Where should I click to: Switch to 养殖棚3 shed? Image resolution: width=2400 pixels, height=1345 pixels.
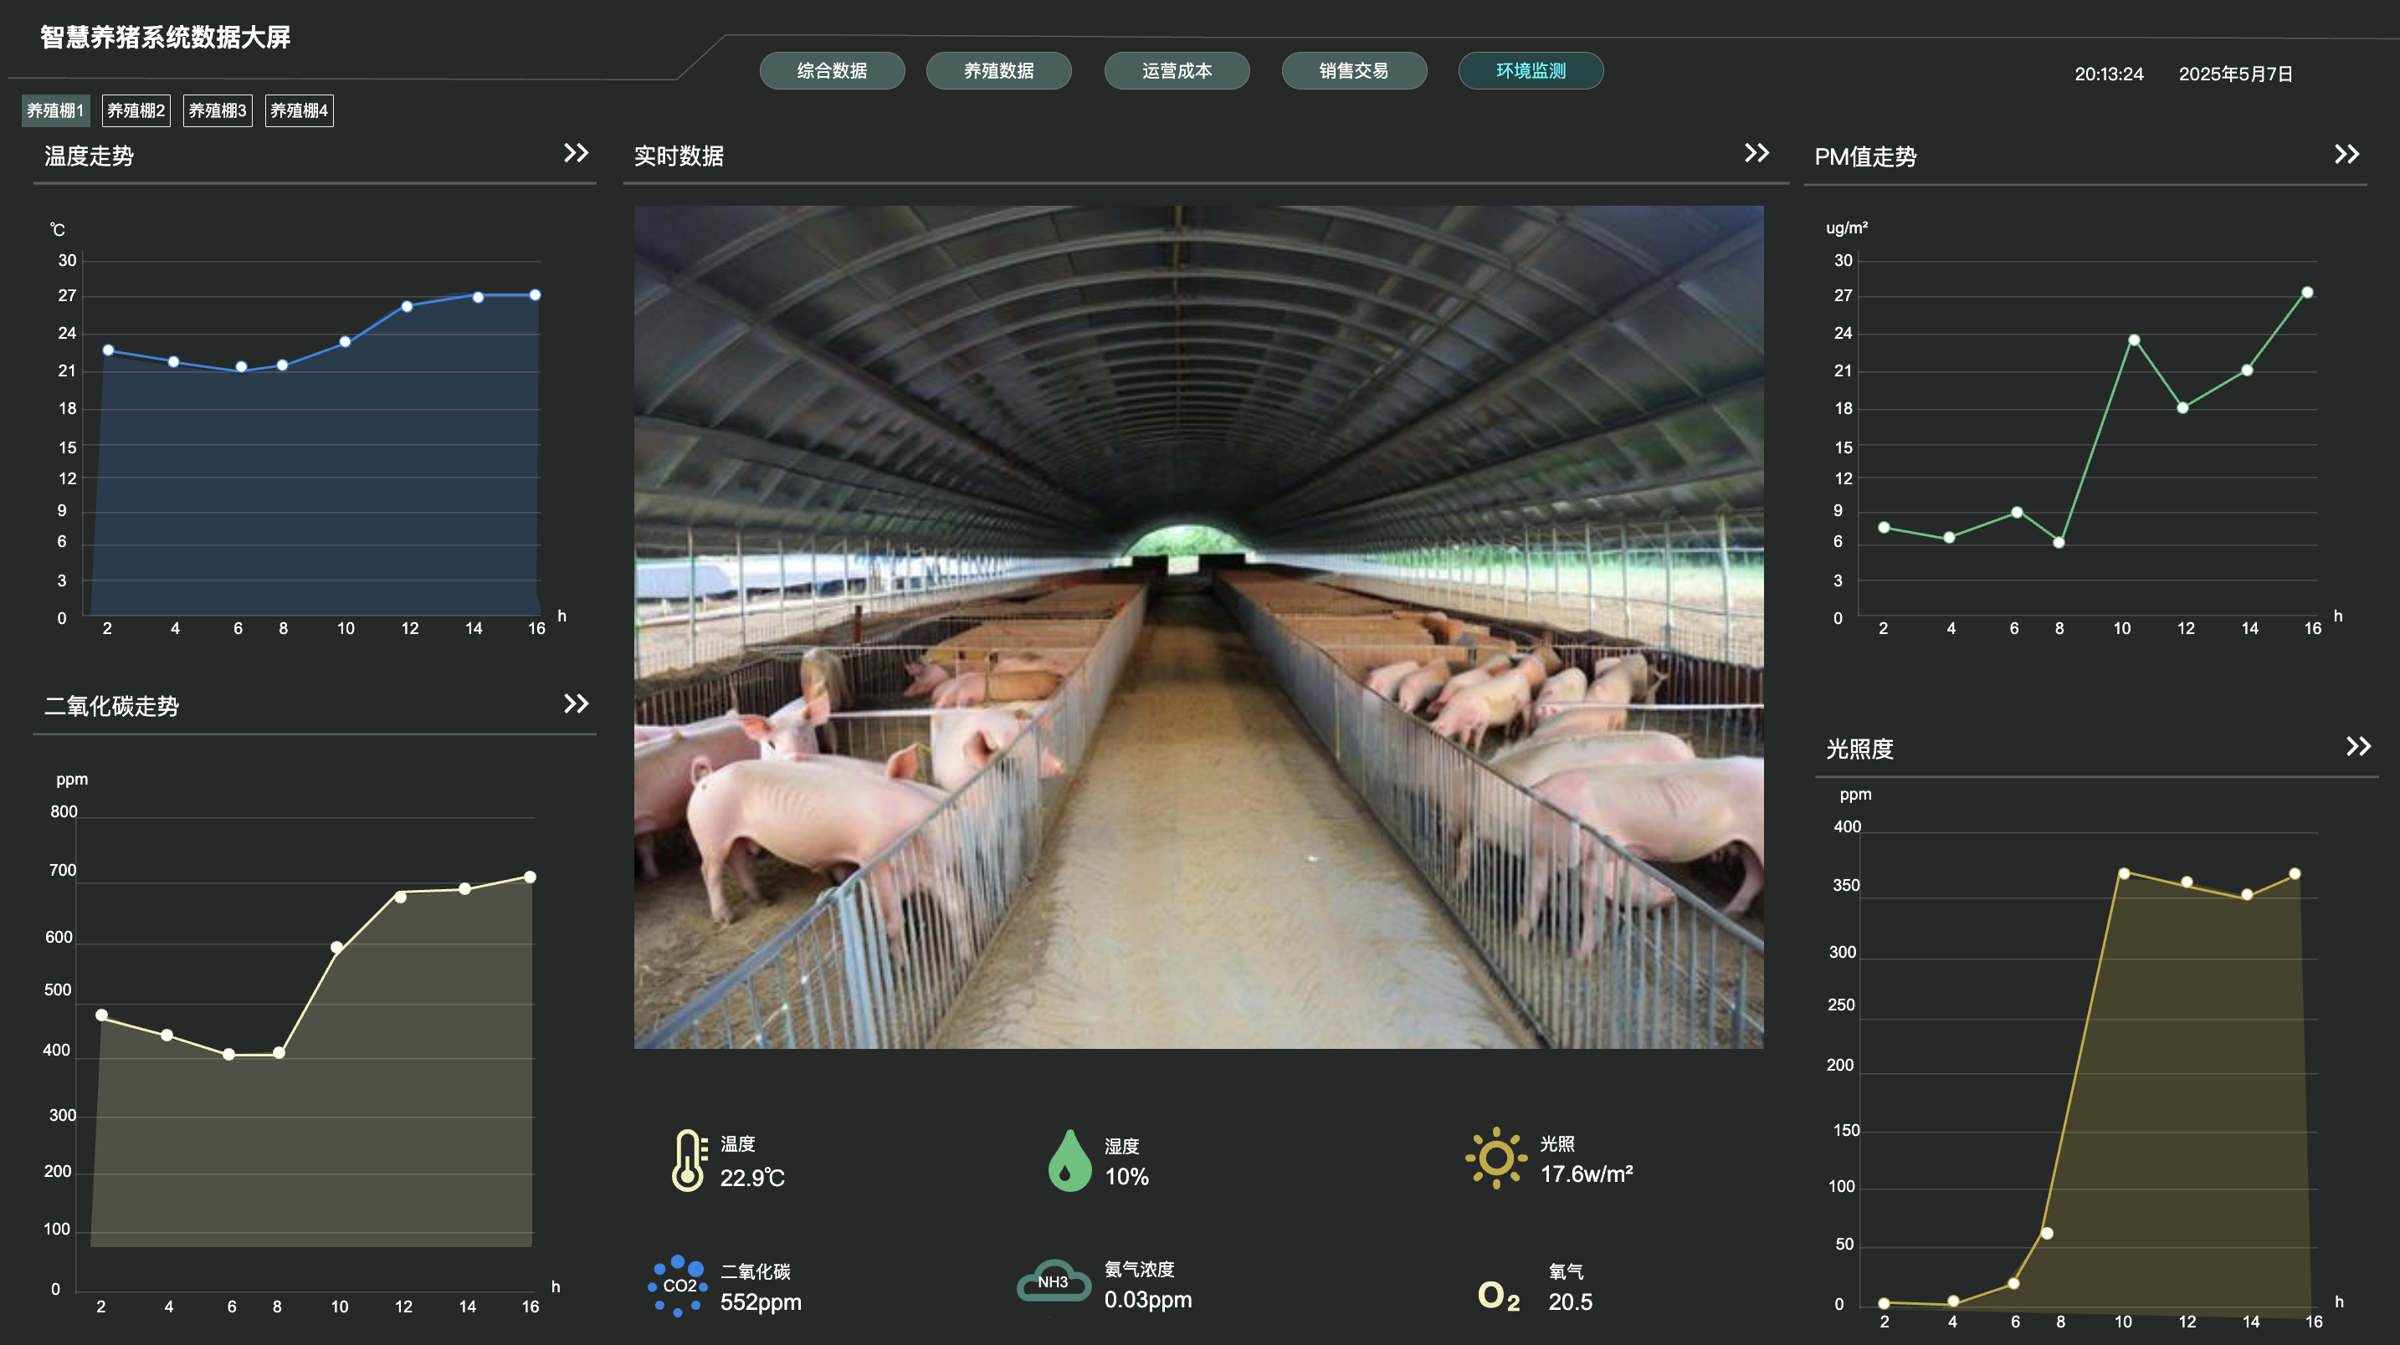point(217,111)
